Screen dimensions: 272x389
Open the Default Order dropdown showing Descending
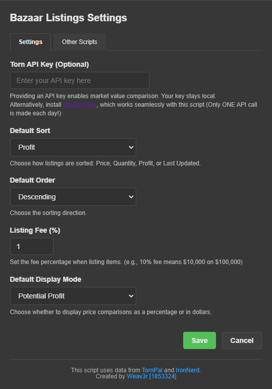pos(73,197)
